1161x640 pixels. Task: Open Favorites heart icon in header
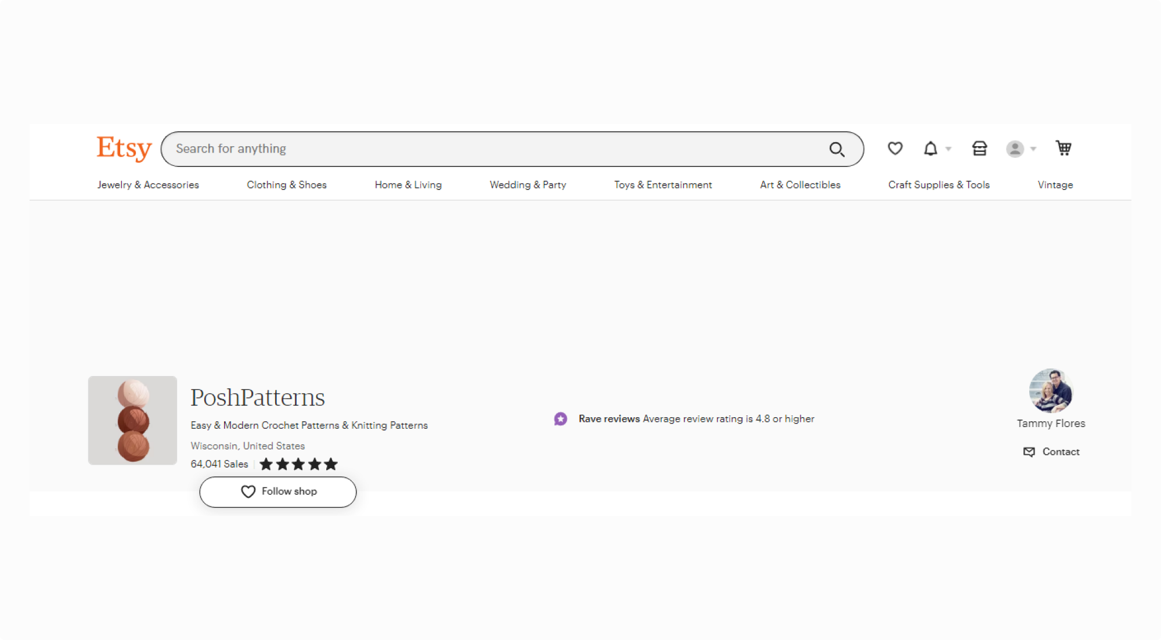[895, 149]
